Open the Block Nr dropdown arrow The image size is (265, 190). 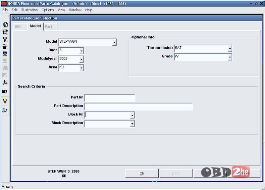click(x=132, y=115)
